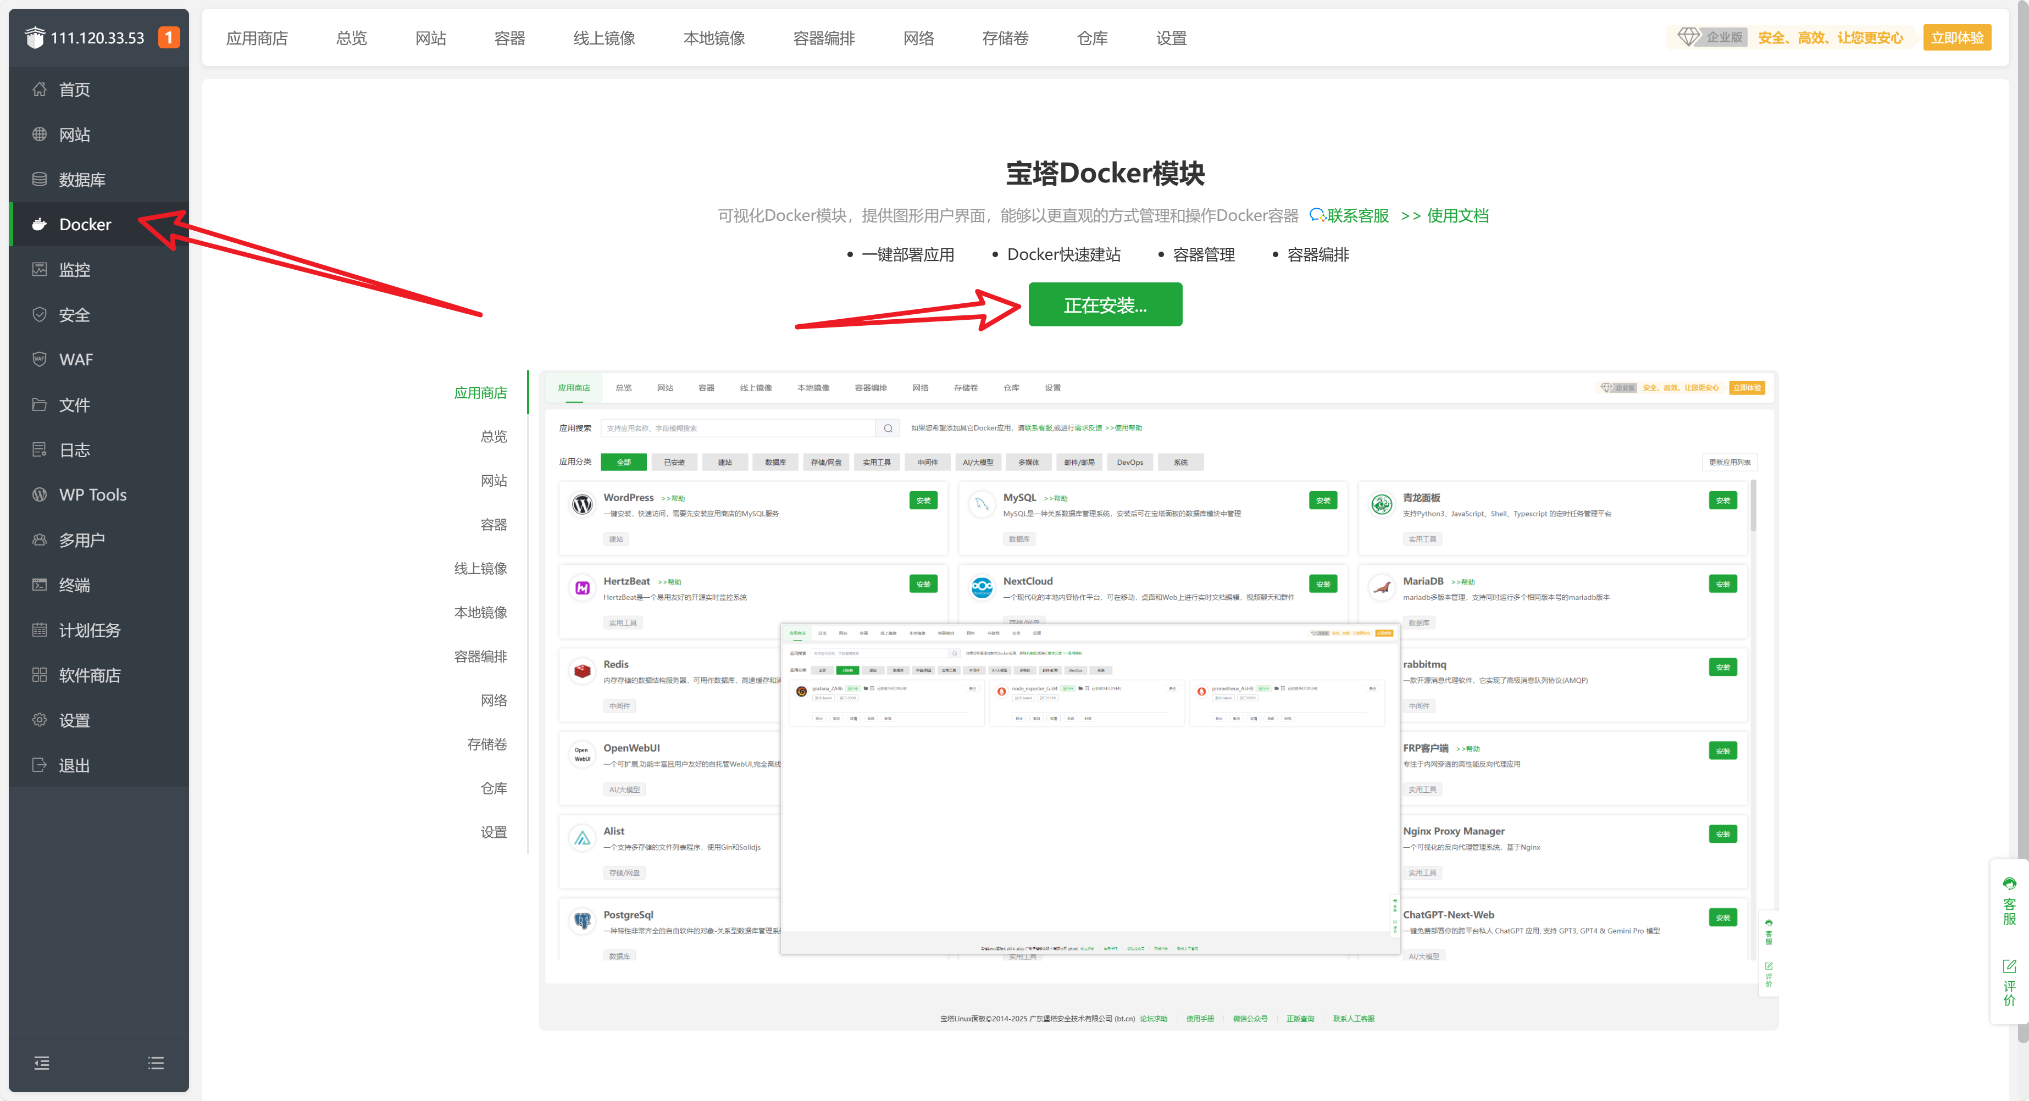Switch to 设置 tab in top navigation
Viewport: 2029px width, 1101px height.
tap(1171, 38)
